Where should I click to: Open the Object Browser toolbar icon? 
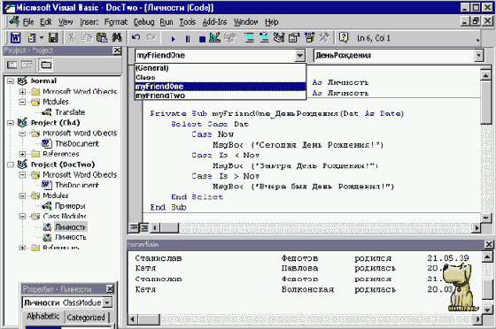pyautogui.click(x=309, y=38)
